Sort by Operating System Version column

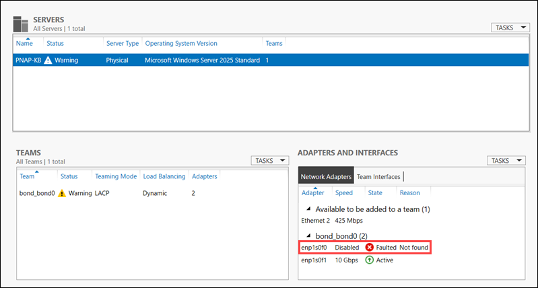coord(181,44)
